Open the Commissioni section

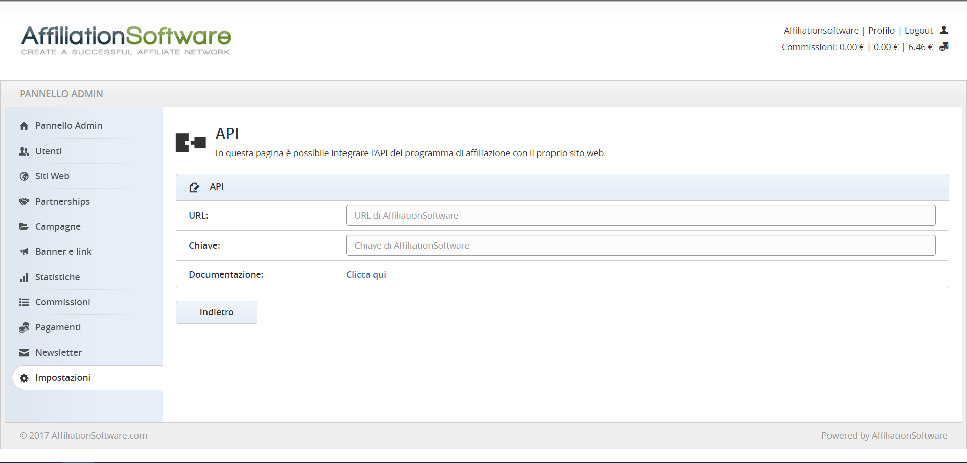coord(62,302)
